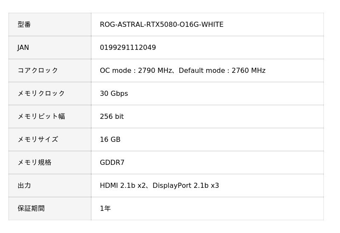Click the OC mode 2790 MHz text

coord(136,71)
